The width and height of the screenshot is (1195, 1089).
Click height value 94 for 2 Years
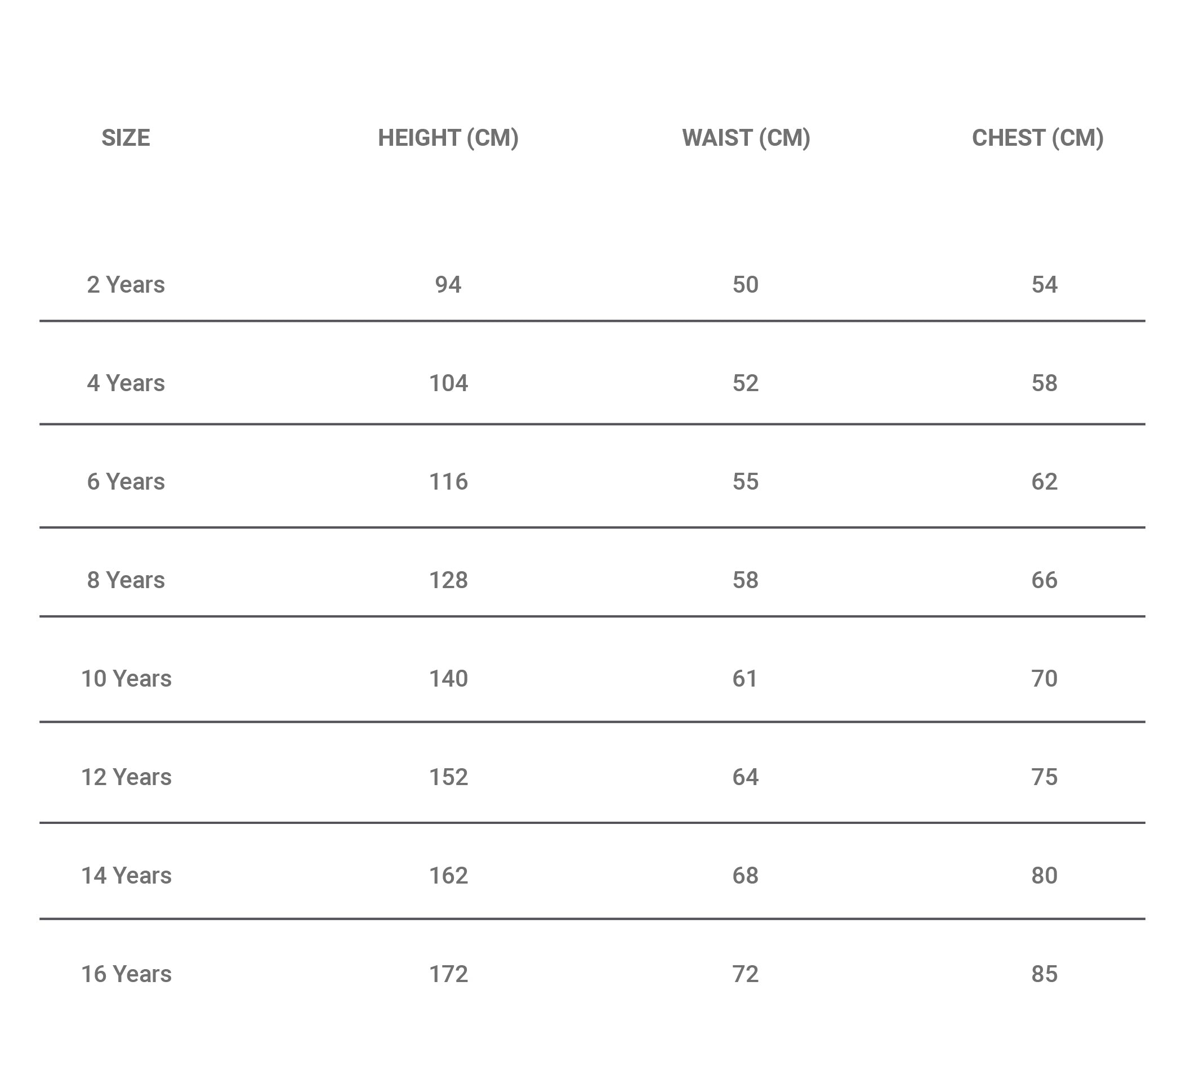pos(448,285)
